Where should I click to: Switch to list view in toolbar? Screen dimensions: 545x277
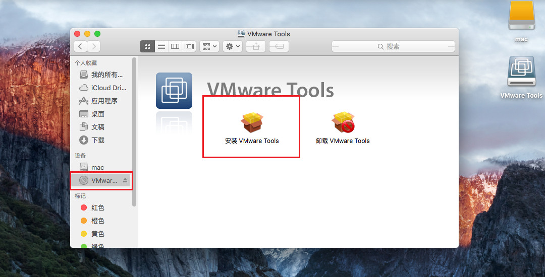click(161, 46)
